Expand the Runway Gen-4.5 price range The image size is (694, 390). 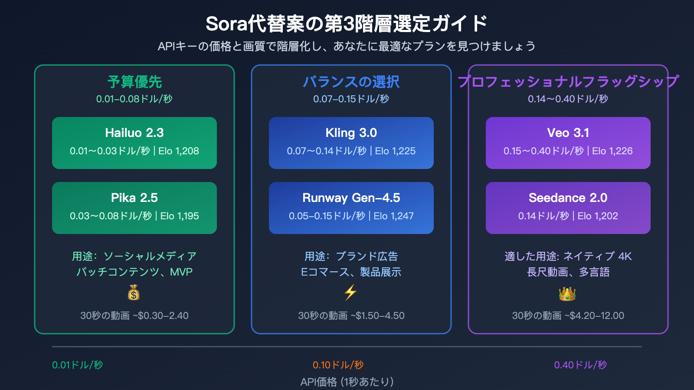[331, 216]
